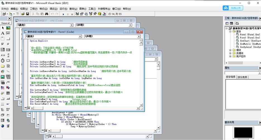Viewport: 261px width, 140px height.
Task: Open the Visual Component Manager toolbar icon
Action: pyautogui.click(x=104, y=14)
